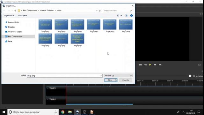The image size is (204, 115).
Task: Click the Track 4 header
Action: [x=56, y=101]
